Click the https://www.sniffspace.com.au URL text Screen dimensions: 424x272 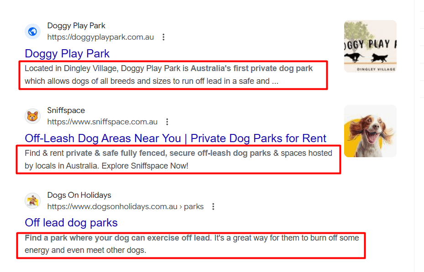(x=102, y=122)
